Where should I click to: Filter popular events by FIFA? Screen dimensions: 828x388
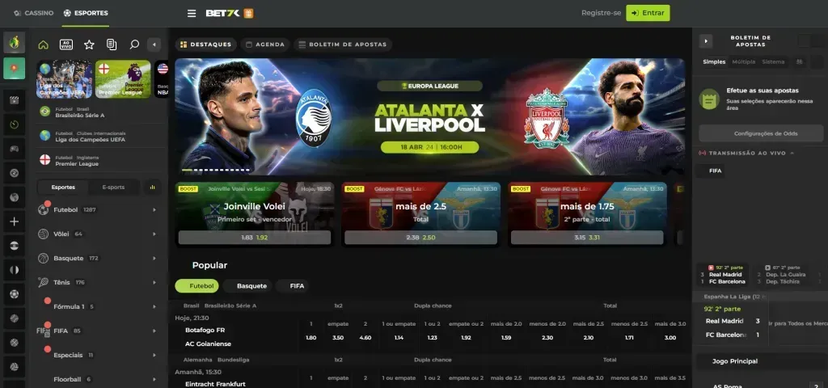(x=293, y=286)
